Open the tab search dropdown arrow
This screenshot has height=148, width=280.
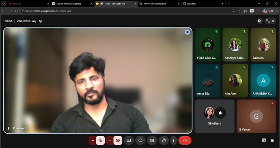click(4, 4)
